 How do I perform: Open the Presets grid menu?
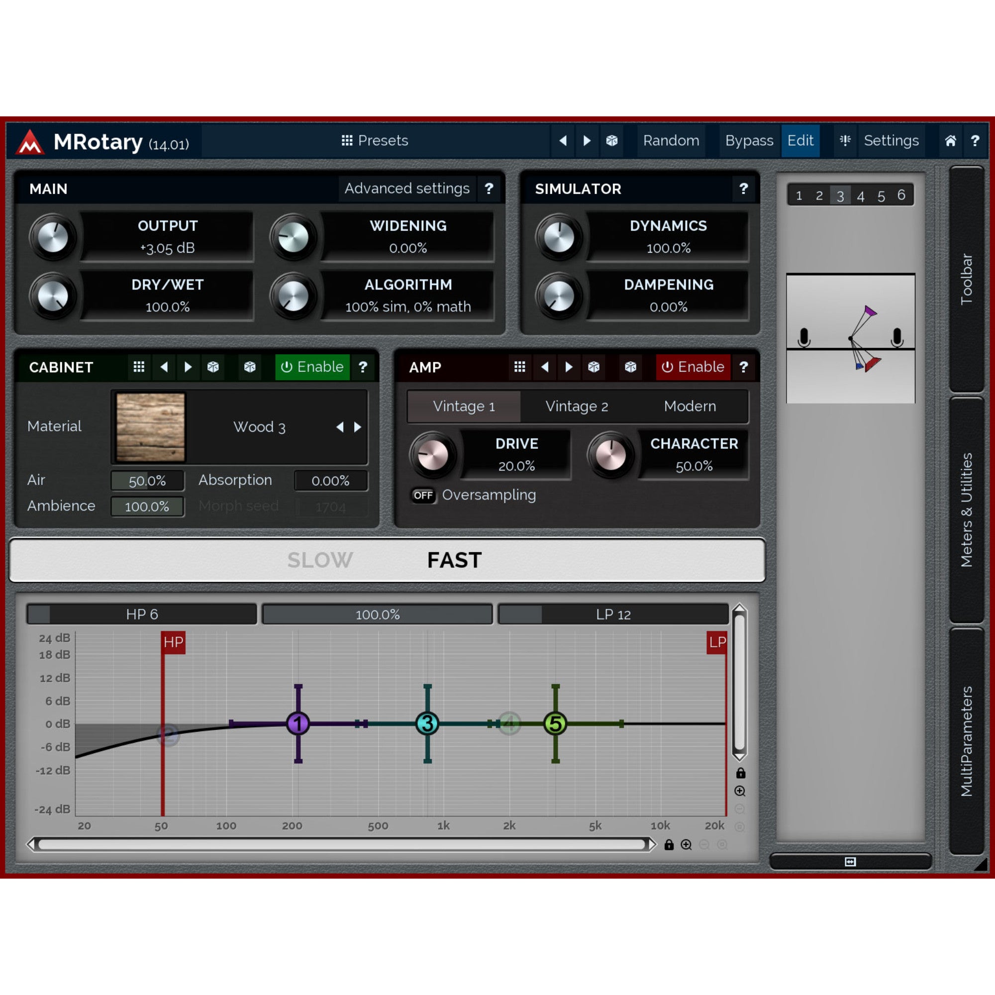[375, 141]
